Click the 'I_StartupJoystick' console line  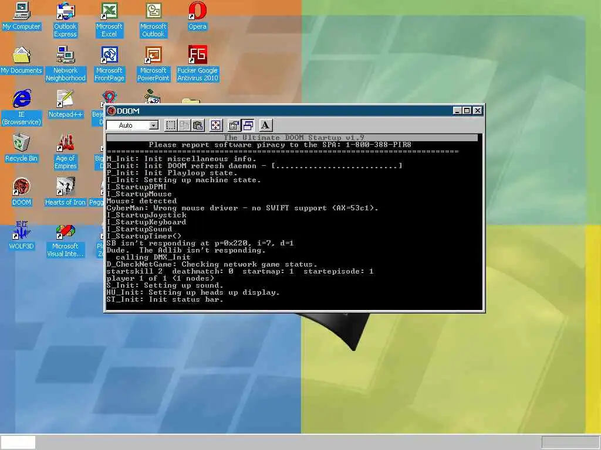[146, 215]
